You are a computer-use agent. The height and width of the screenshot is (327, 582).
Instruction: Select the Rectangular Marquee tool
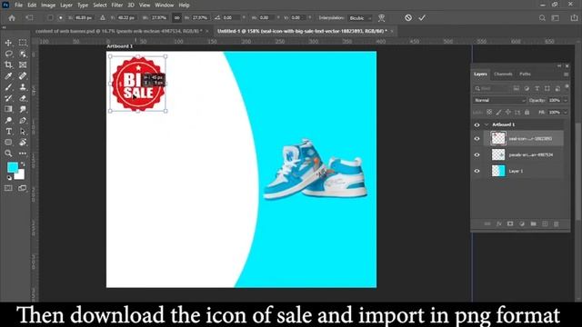point(23,43)
